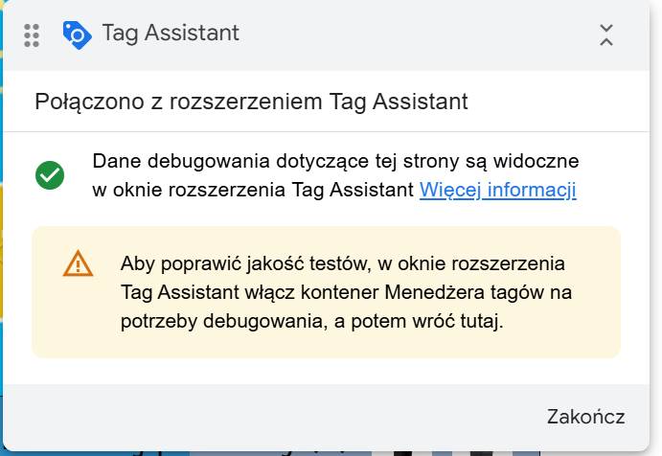
Task: Open the Więcej informacji link
Action: (x=497, y=190)
